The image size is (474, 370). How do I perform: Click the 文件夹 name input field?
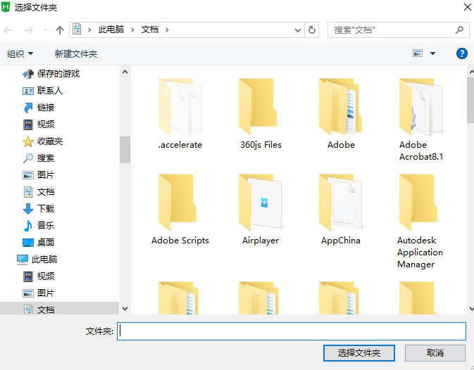pos(292,331)
